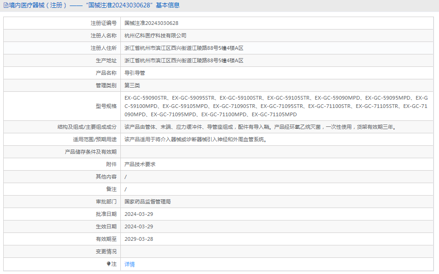The image size is (439, 274).
Task: Click the 生产地址 label
Action: coord(106,60)
